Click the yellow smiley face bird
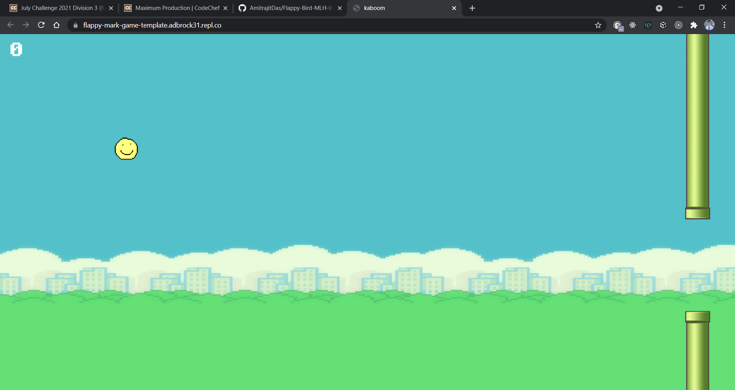This screenshot has width=735, height=390. pyautogui.click(x=126, y=149)
